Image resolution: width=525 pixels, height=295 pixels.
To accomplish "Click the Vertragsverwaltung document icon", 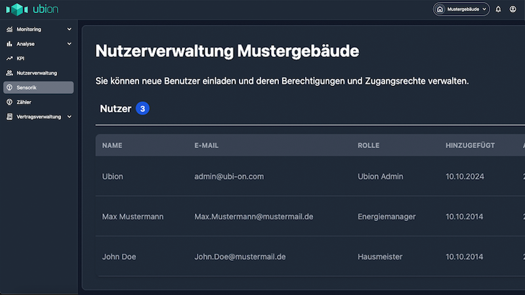I will point(9,117).
